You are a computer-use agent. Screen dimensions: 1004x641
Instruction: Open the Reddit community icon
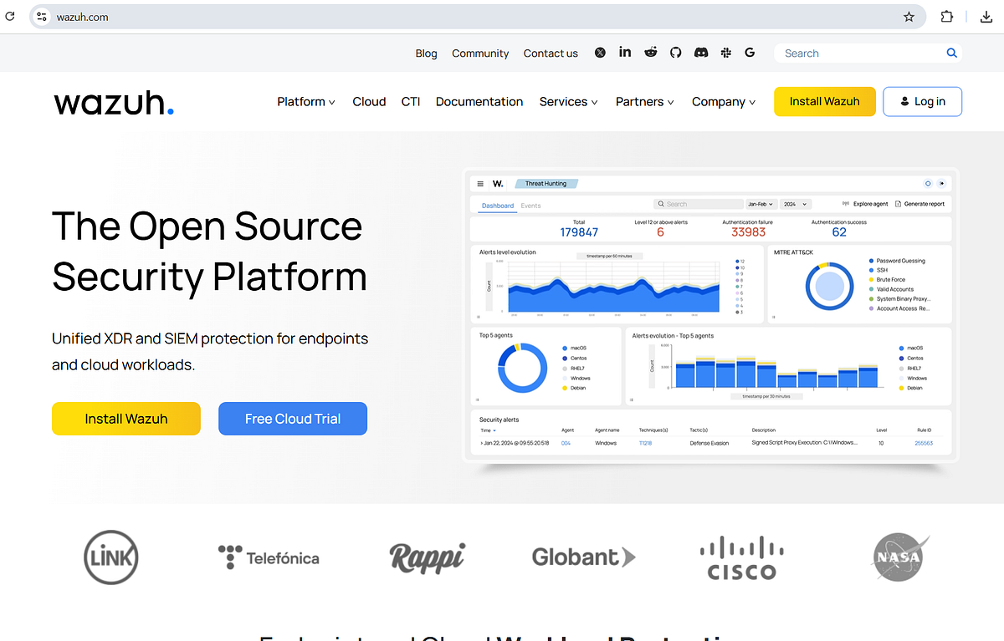[x=650, y=52]
